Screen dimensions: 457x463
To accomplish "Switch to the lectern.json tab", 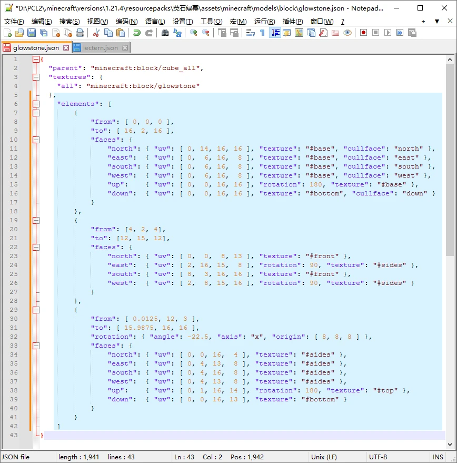I will coord(101,48).
